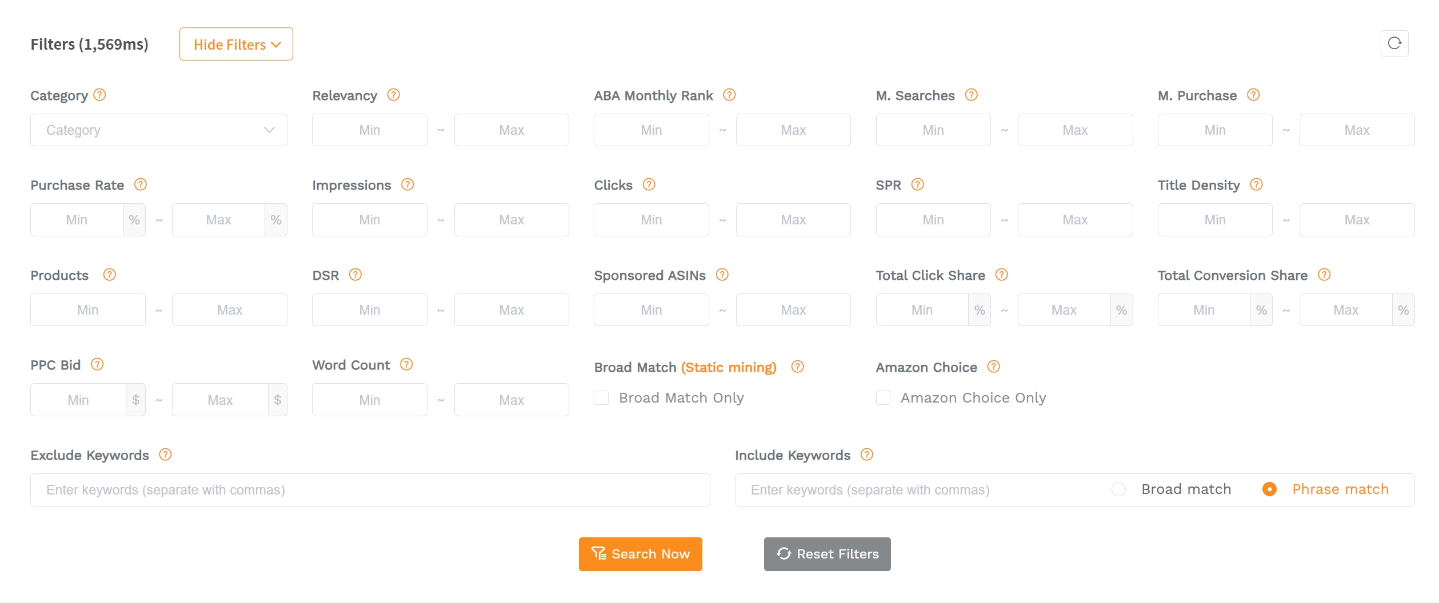Collapse filters using Hide Filters
The height and width of the screenshot is (603, 1439).
point(235,44)
